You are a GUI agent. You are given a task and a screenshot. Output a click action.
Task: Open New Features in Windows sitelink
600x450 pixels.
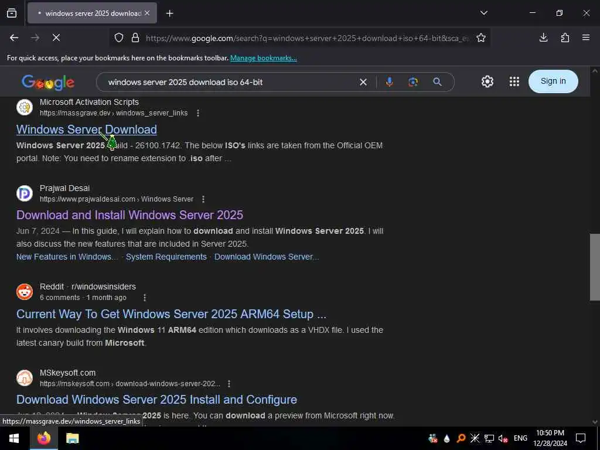(67, 257)
